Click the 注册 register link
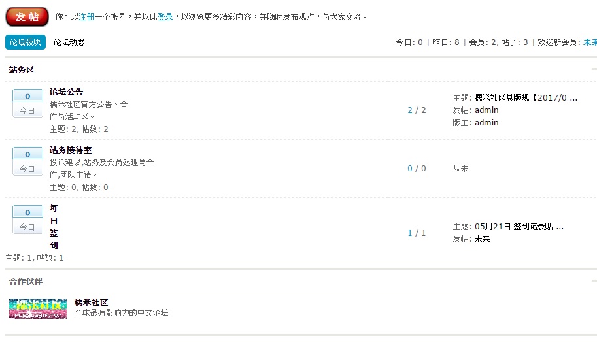 pos(86,16)
